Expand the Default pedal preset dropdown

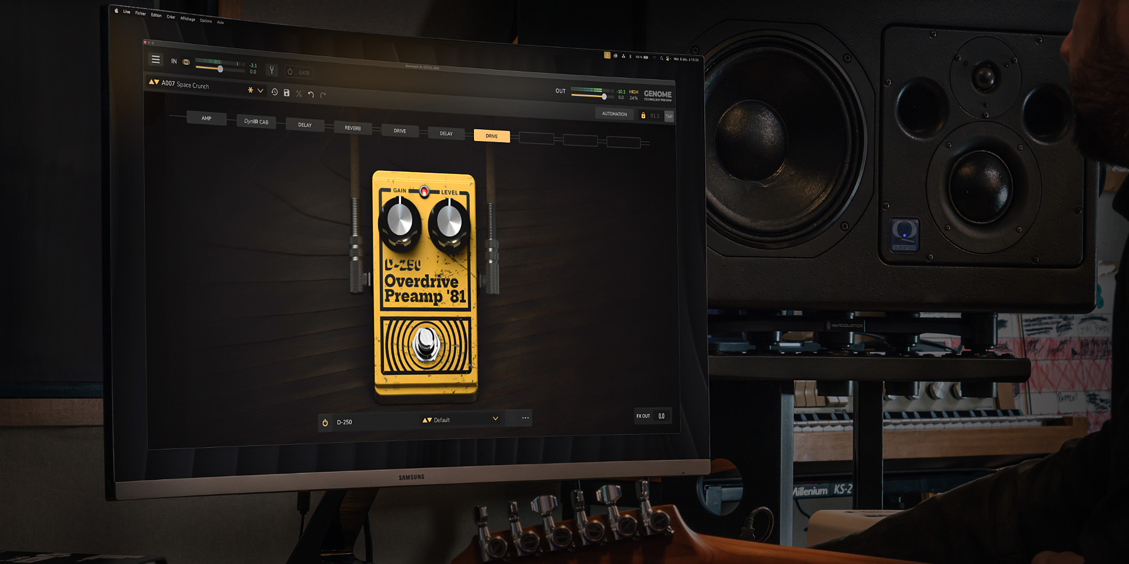495,418
